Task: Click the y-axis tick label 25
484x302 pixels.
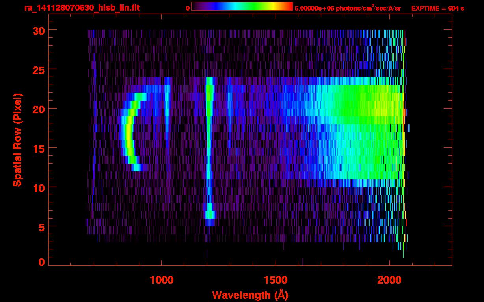Action: pyautogui.click(x=38, y=70)
